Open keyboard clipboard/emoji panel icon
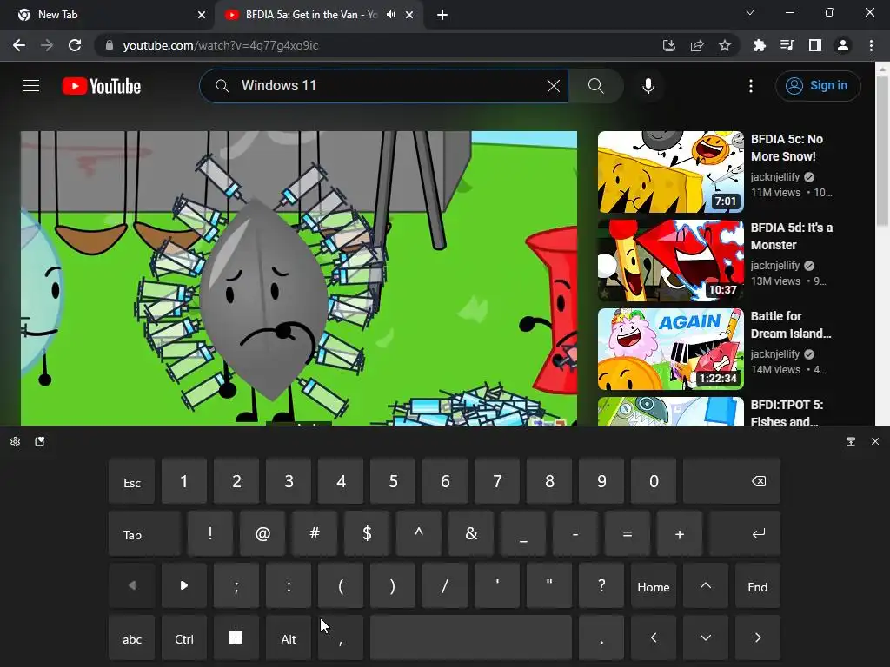890x667 pixels. tap(40, 441)
